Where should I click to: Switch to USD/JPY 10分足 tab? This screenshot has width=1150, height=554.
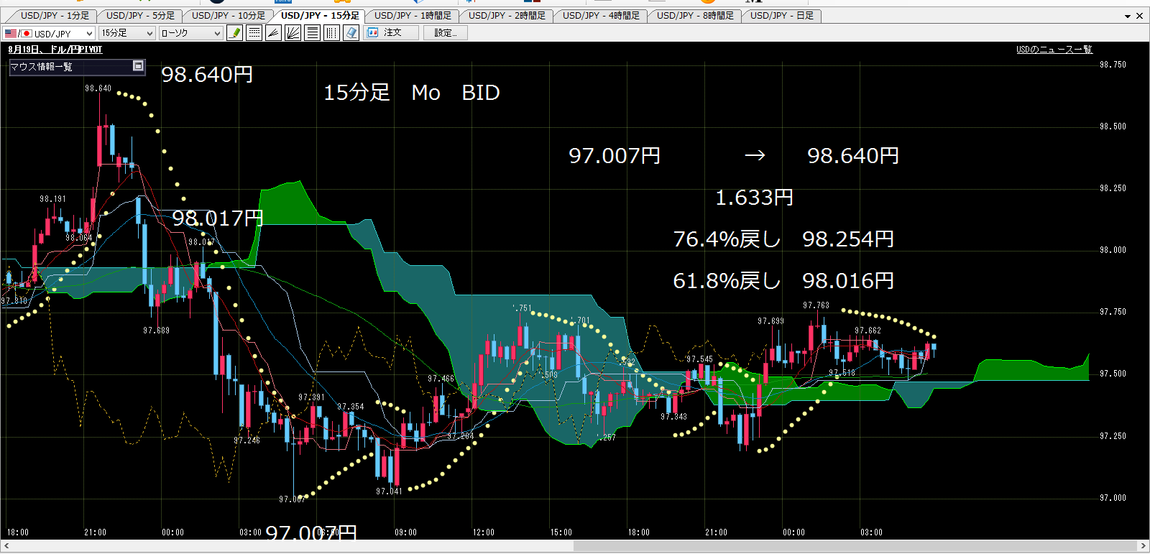pos(228,15)
